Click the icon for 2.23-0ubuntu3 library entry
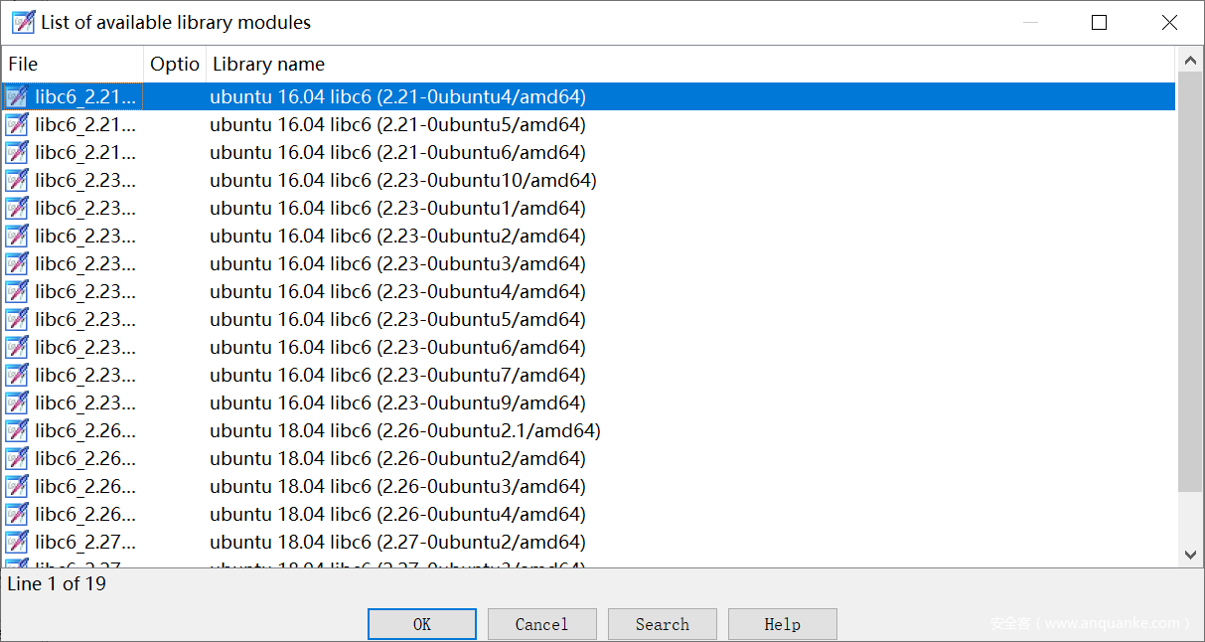 (x=17, y=263)
